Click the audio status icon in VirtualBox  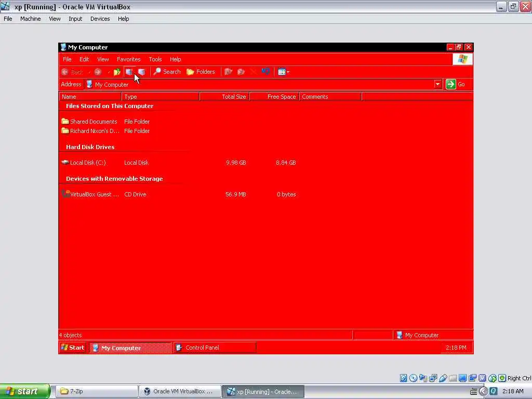423,378
